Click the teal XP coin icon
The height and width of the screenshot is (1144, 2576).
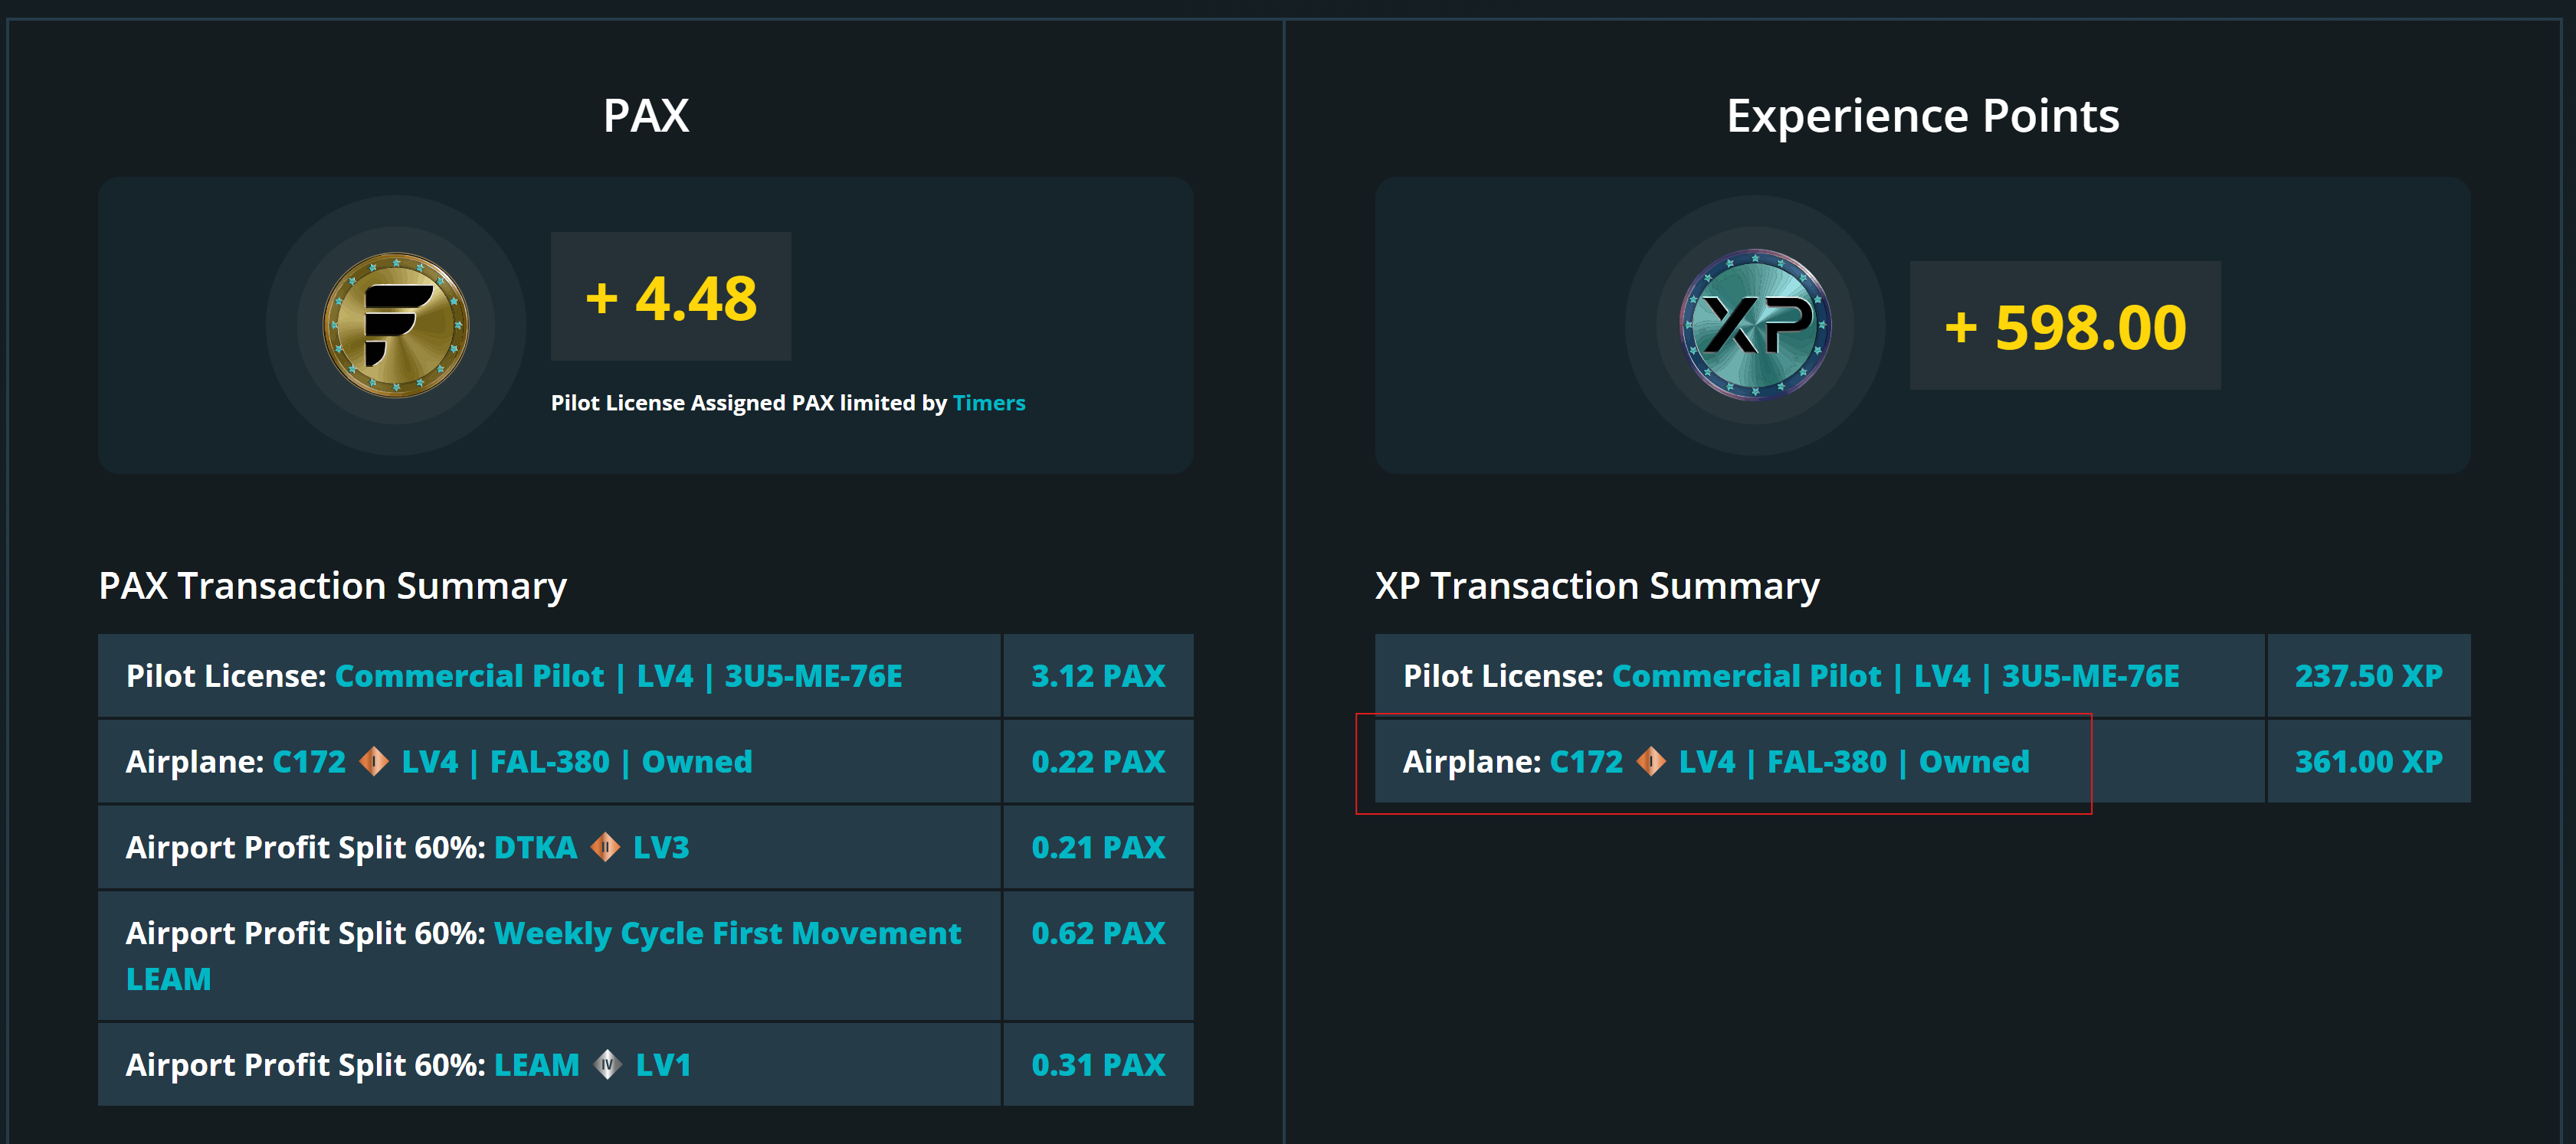pyautogui.click(x=1755, y=325)
